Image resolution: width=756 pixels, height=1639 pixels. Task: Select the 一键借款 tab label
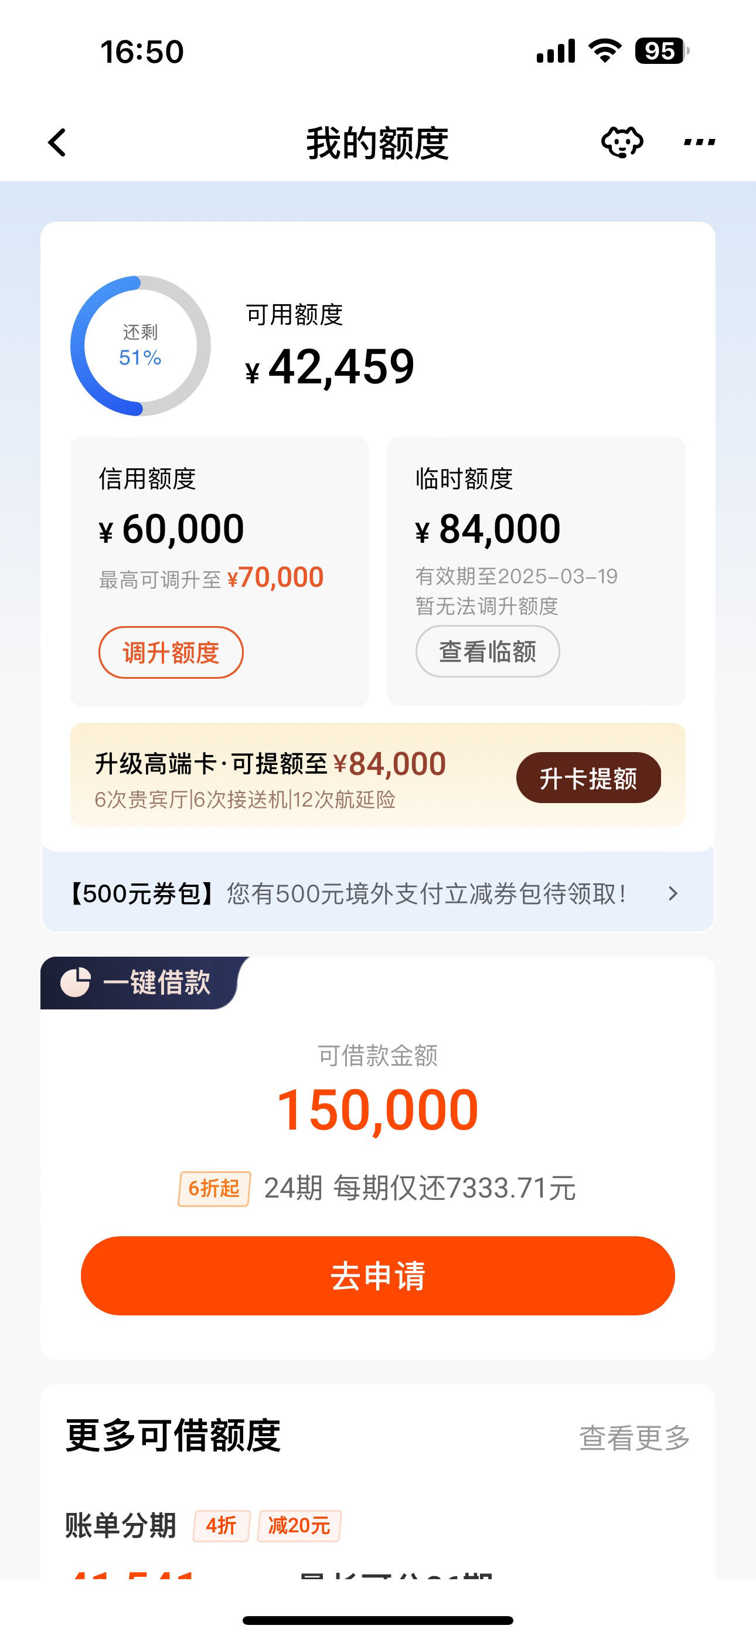156,982
